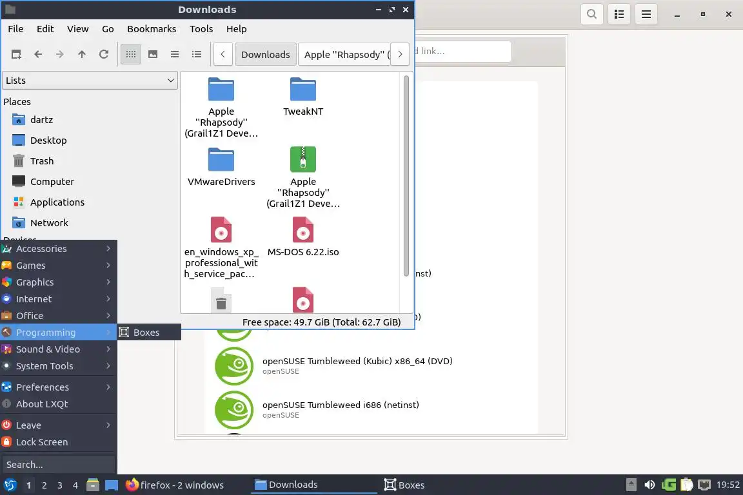Viewport: 743px width, 495px height.
Task: Expand Office submenu
Action: point(58,315)
